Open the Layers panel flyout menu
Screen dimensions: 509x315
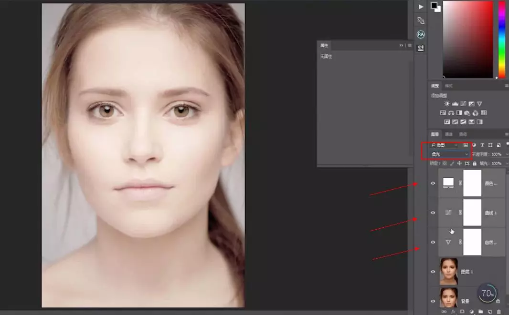(x=507, y=134)
